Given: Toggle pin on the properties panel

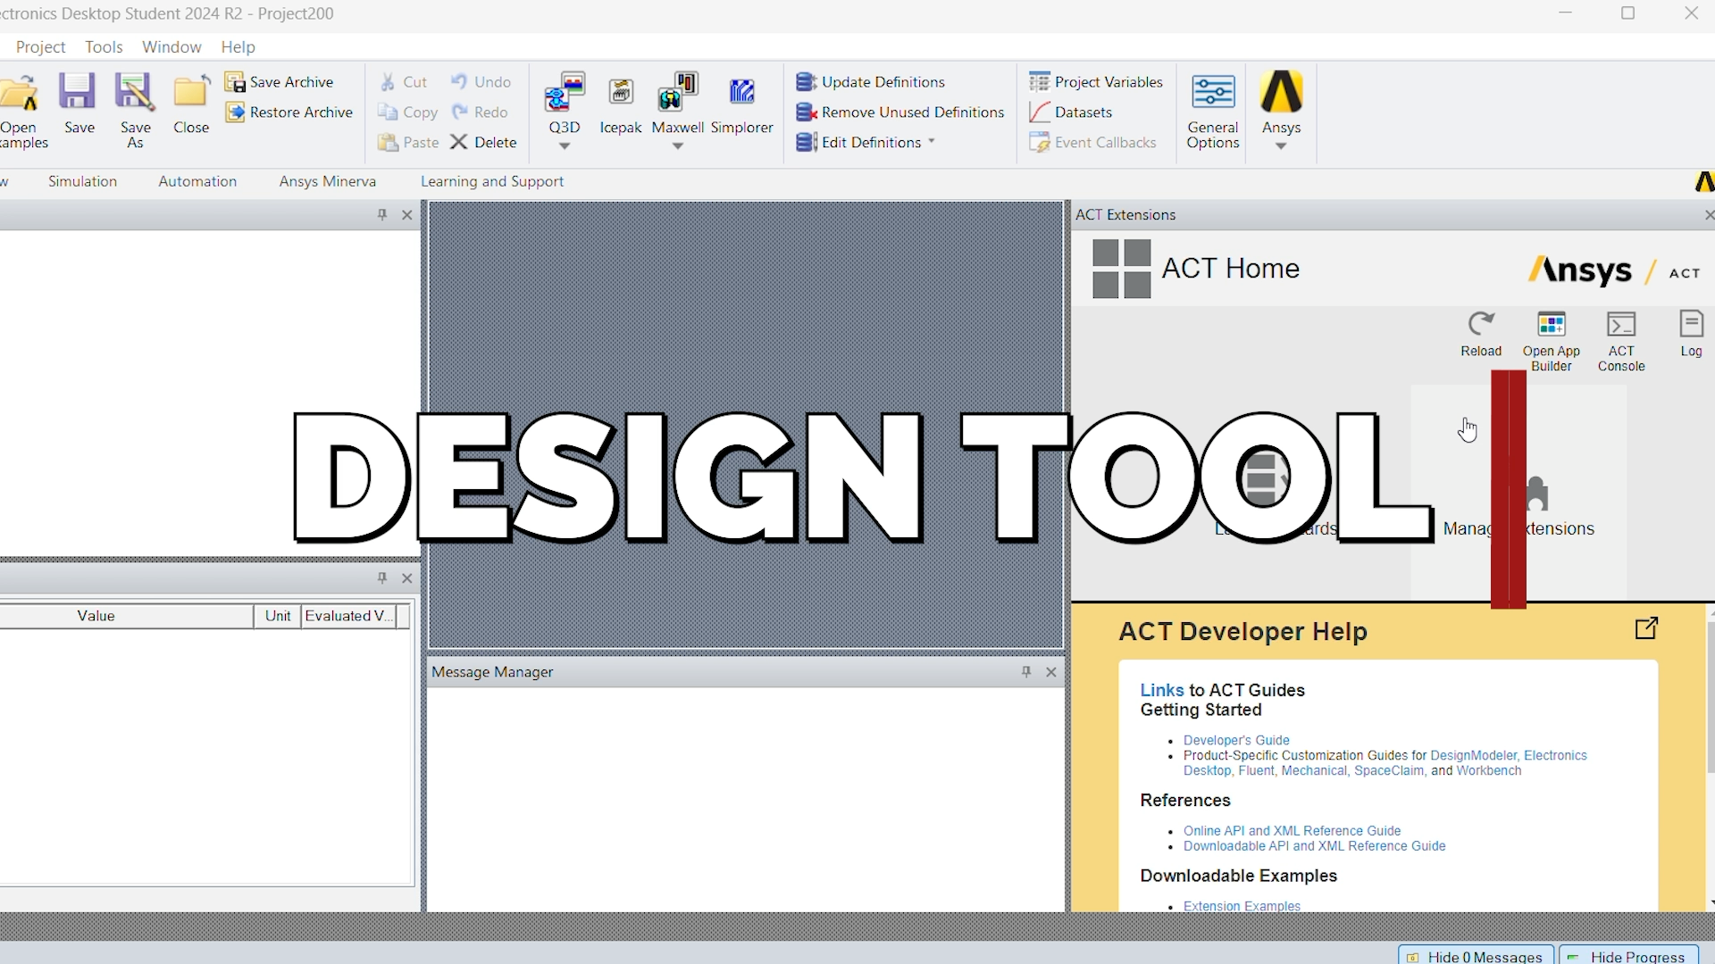Looking at the screenshot, I should point(382,578).
